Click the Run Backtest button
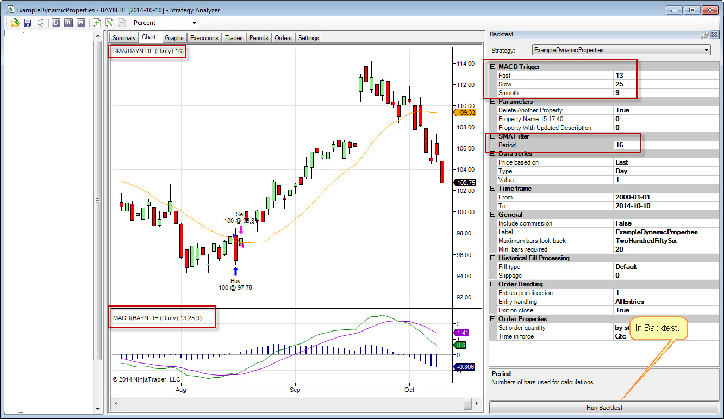Image resolution: width=724 pixels, height=419 pixels. (x=604, y=408)
